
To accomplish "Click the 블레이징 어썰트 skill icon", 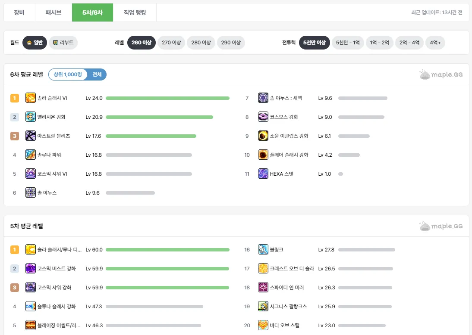I will tap(30, 325).
